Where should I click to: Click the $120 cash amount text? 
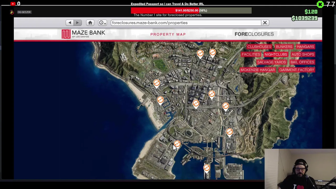tap(311, 12)
